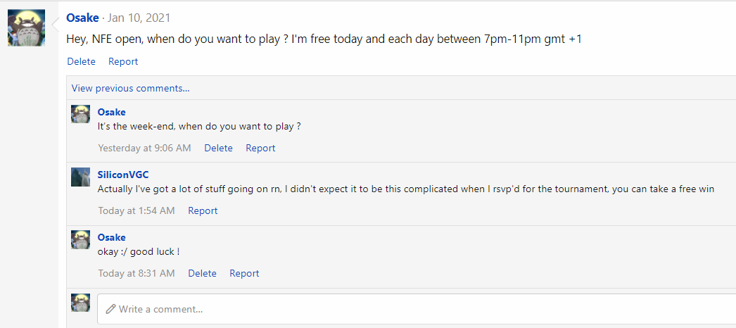736x328 pixels.
Task: Click SiliconVGC's avatar thumbnail
Action: click(80, 177)
